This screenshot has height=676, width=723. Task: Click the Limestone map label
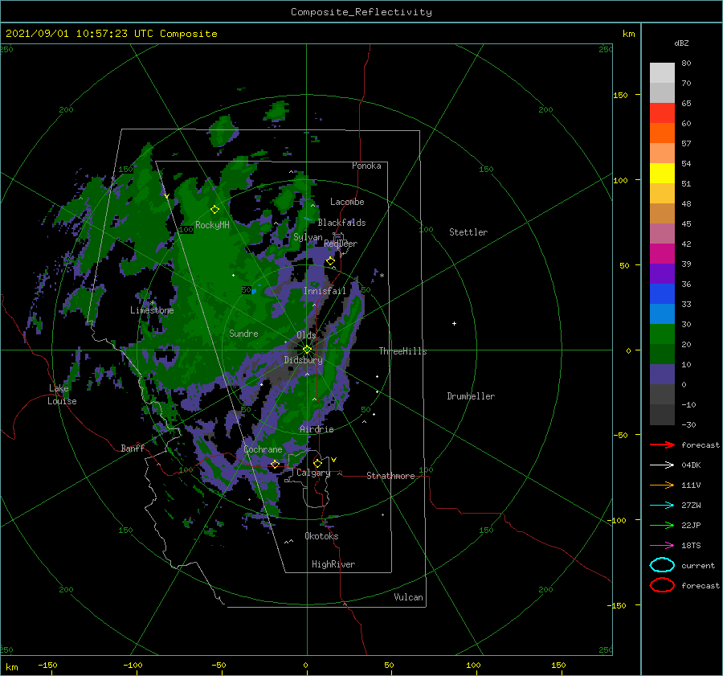[152, 310]
